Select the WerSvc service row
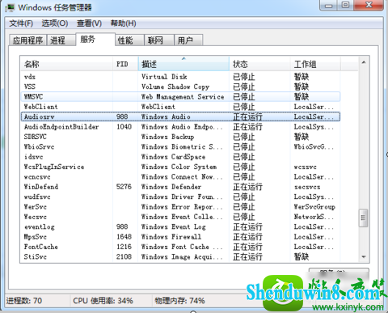 pos(180,207)
